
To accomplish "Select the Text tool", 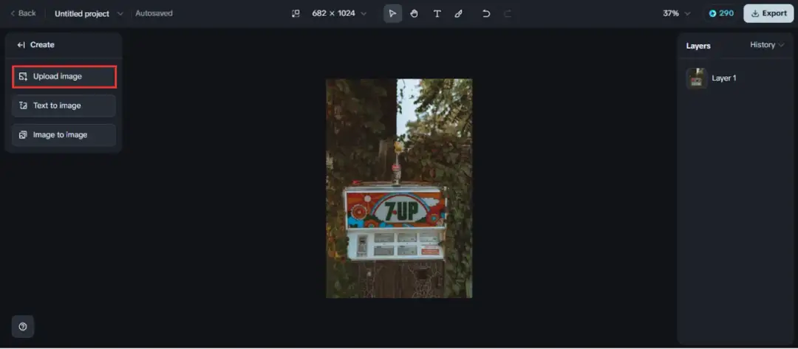I will click(x=437, y=13).
